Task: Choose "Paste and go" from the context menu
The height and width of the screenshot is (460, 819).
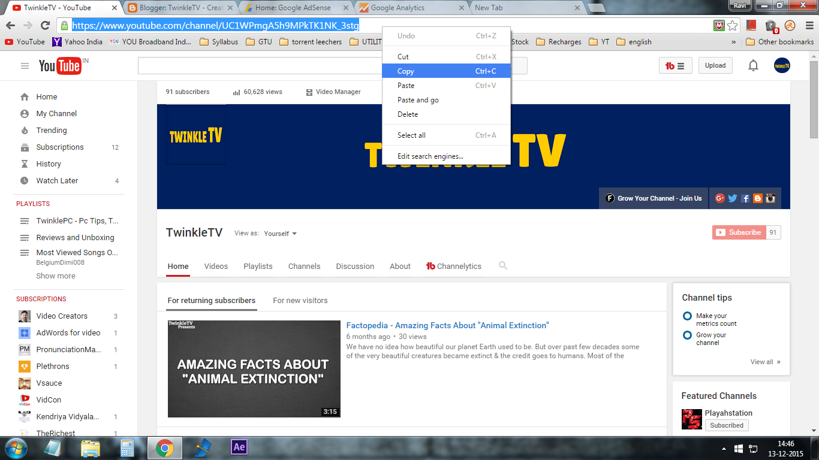Action: [x=446, y=100]
